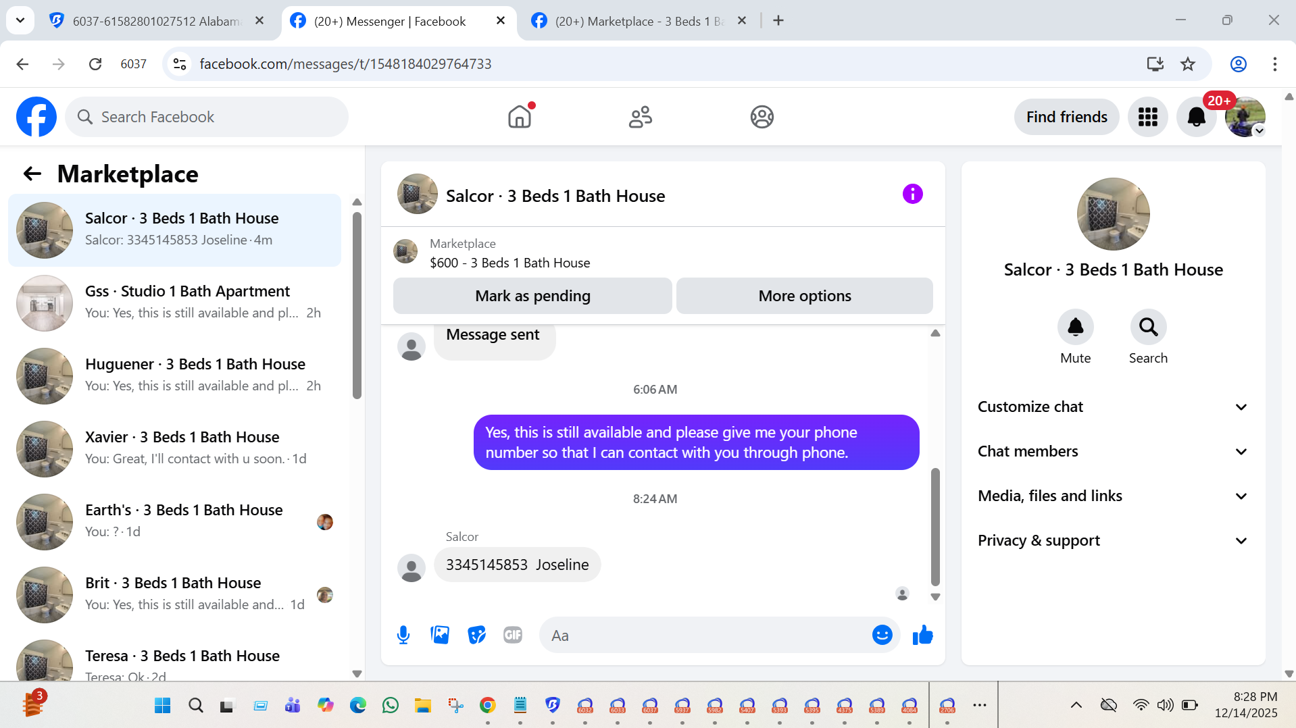
Task: Close the Marketplace 3 Beds tab
Action: click(x=741, y=21)
